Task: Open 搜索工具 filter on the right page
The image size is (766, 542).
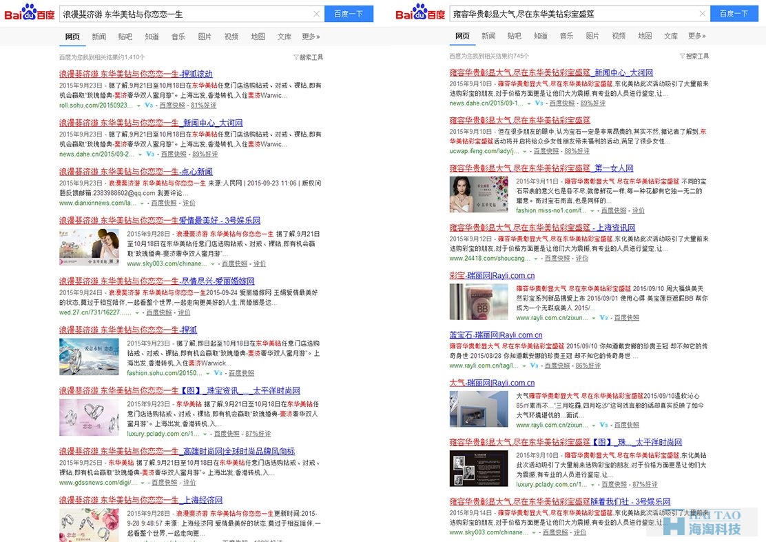Action: click(694, 57)
